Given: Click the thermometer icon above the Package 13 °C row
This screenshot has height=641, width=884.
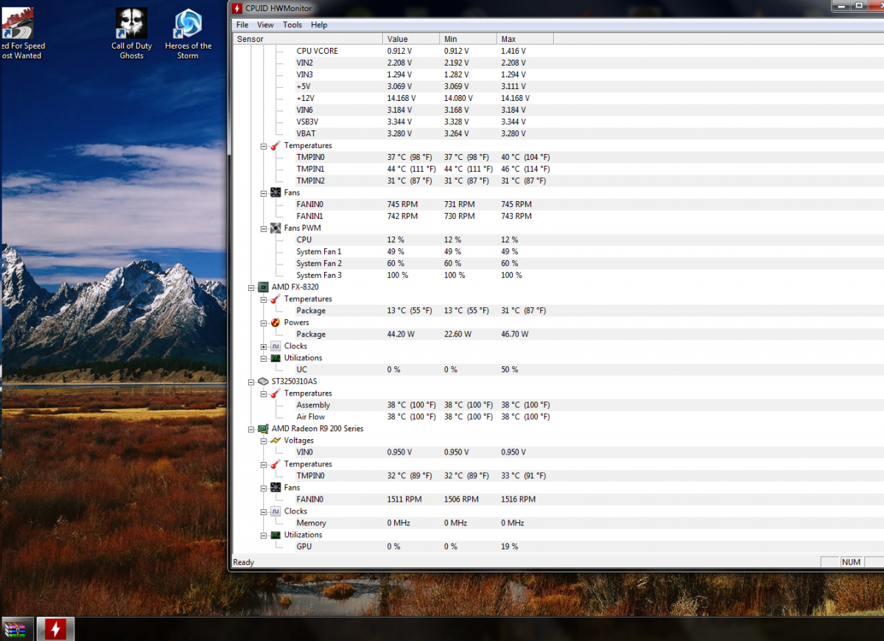Looking at the screenshot, I should [275, 298].
